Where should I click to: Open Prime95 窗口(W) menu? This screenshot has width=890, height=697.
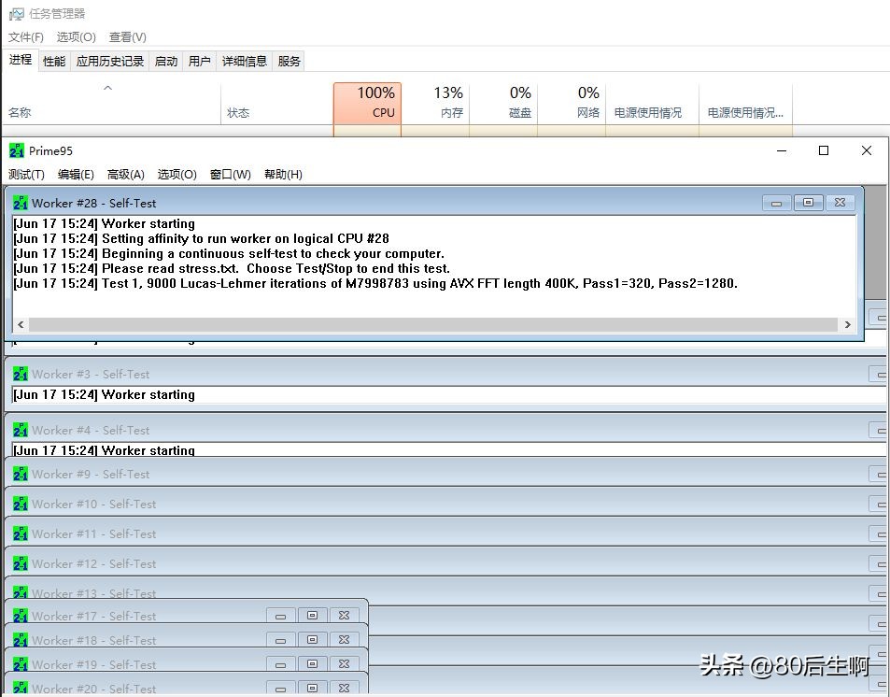(x=230, y=175)
